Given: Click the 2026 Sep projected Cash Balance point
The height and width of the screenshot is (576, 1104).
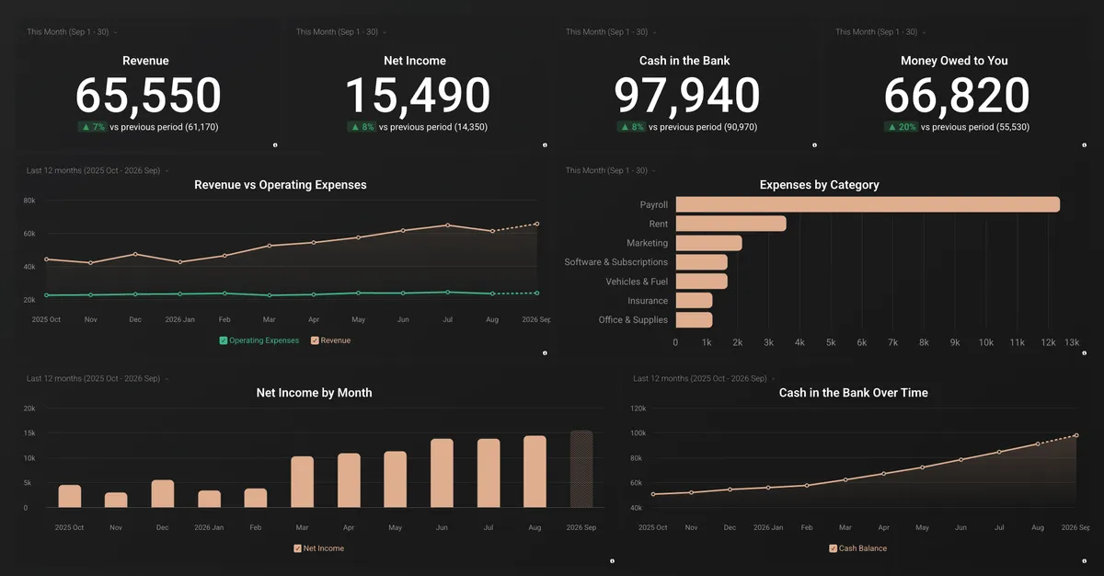Looking at the screenshot, I should pos(1076,435).
